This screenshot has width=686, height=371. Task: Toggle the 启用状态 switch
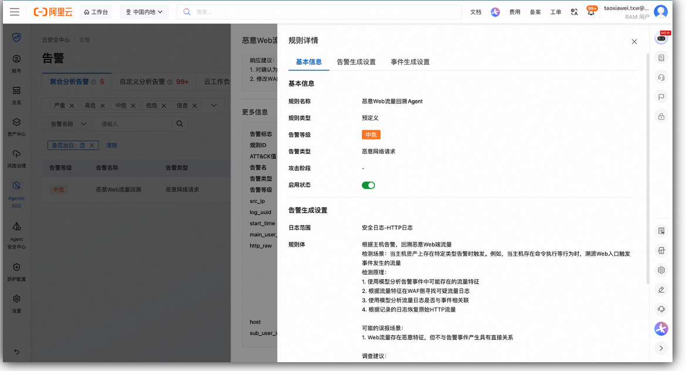click(x=368, y=185)
